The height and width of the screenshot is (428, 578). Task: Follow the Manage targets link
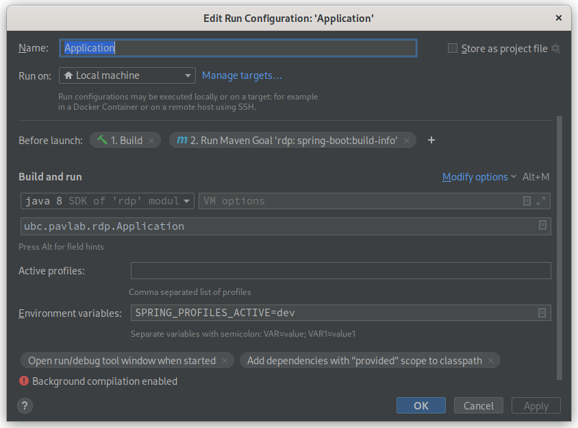click(243, 75)
